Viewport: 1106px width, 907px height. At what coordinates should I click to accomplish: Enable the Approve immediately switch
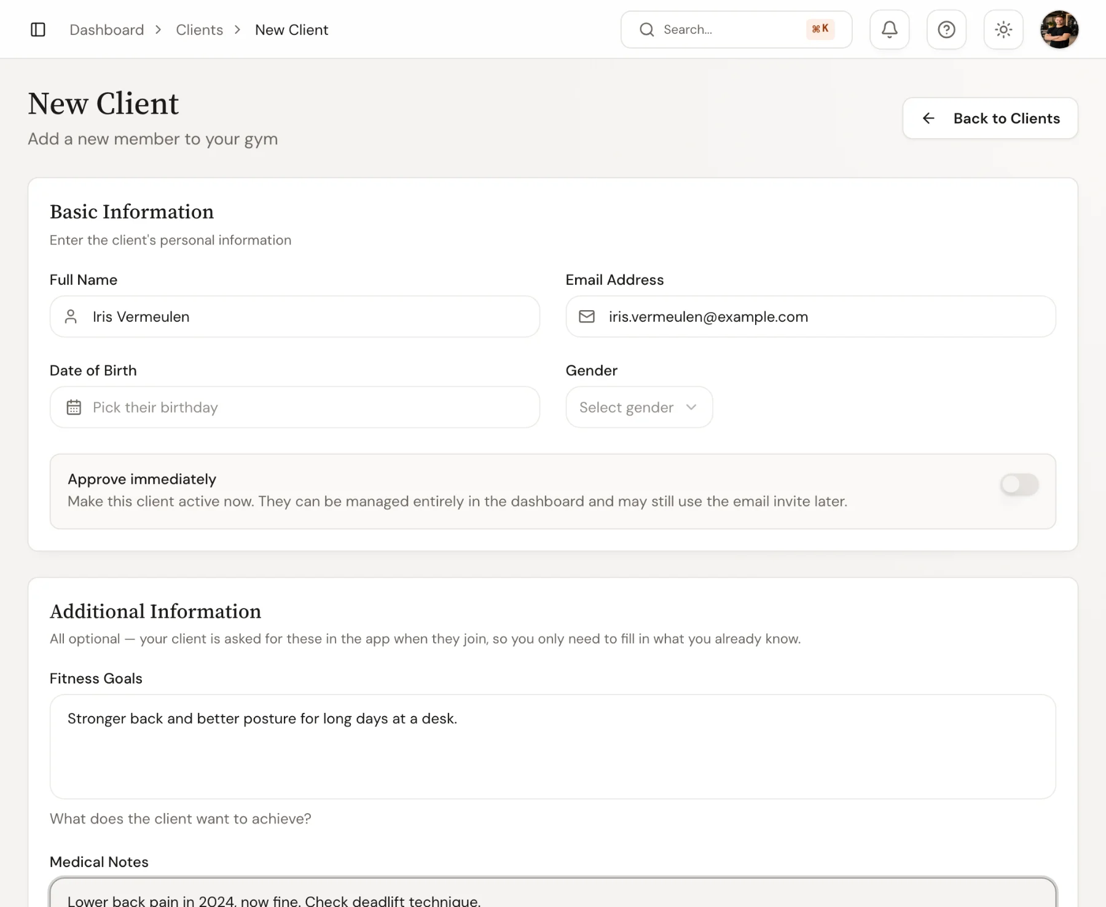pyautogui.click(x=1019, y=485)
